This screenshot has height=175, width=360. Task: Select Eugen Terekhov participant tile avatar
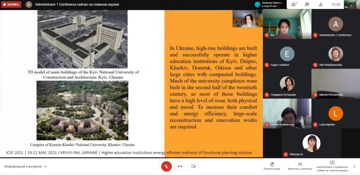[x=287, y=54]
